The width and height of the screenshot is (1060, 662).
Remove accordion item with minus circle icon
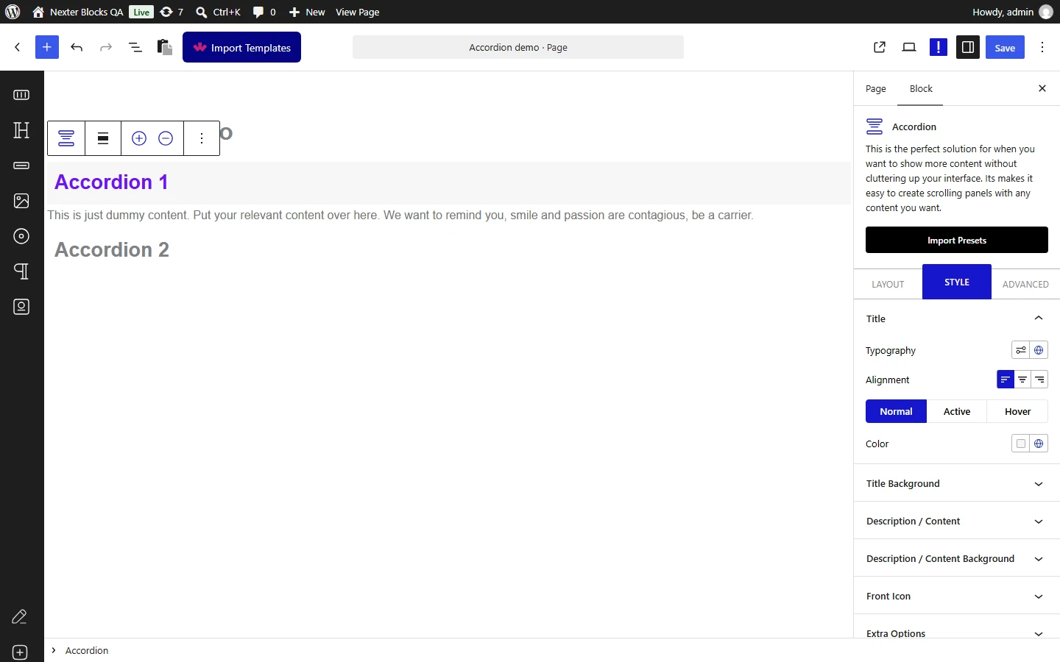click(x=166, y=138)
